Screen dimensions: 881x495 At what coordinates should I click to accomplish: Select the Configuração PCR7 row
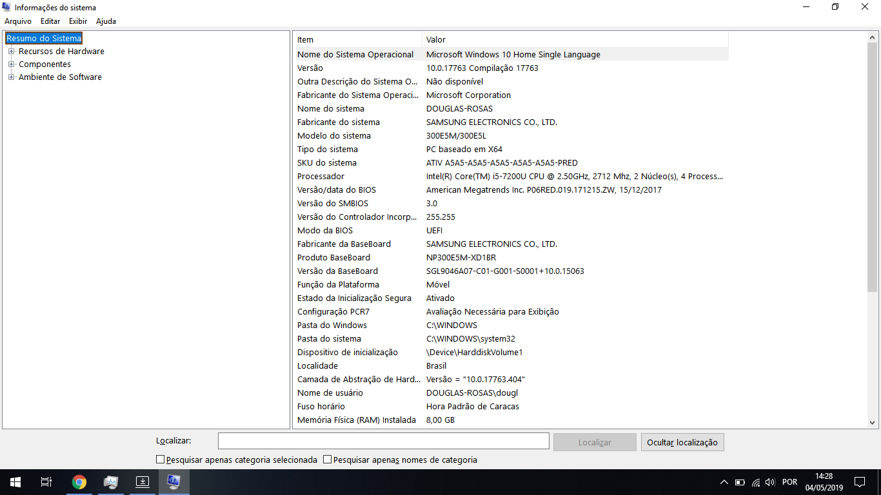click(511, 311)
